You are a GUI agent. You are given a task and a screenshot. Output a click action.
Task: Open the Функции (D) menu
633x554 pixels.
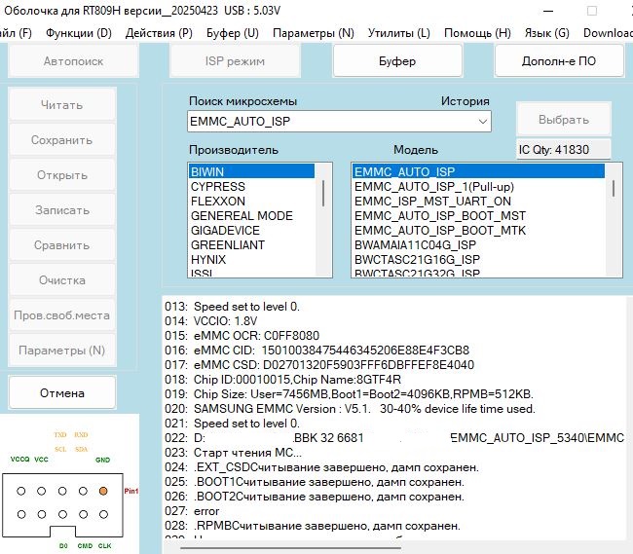tap(79, 33)
